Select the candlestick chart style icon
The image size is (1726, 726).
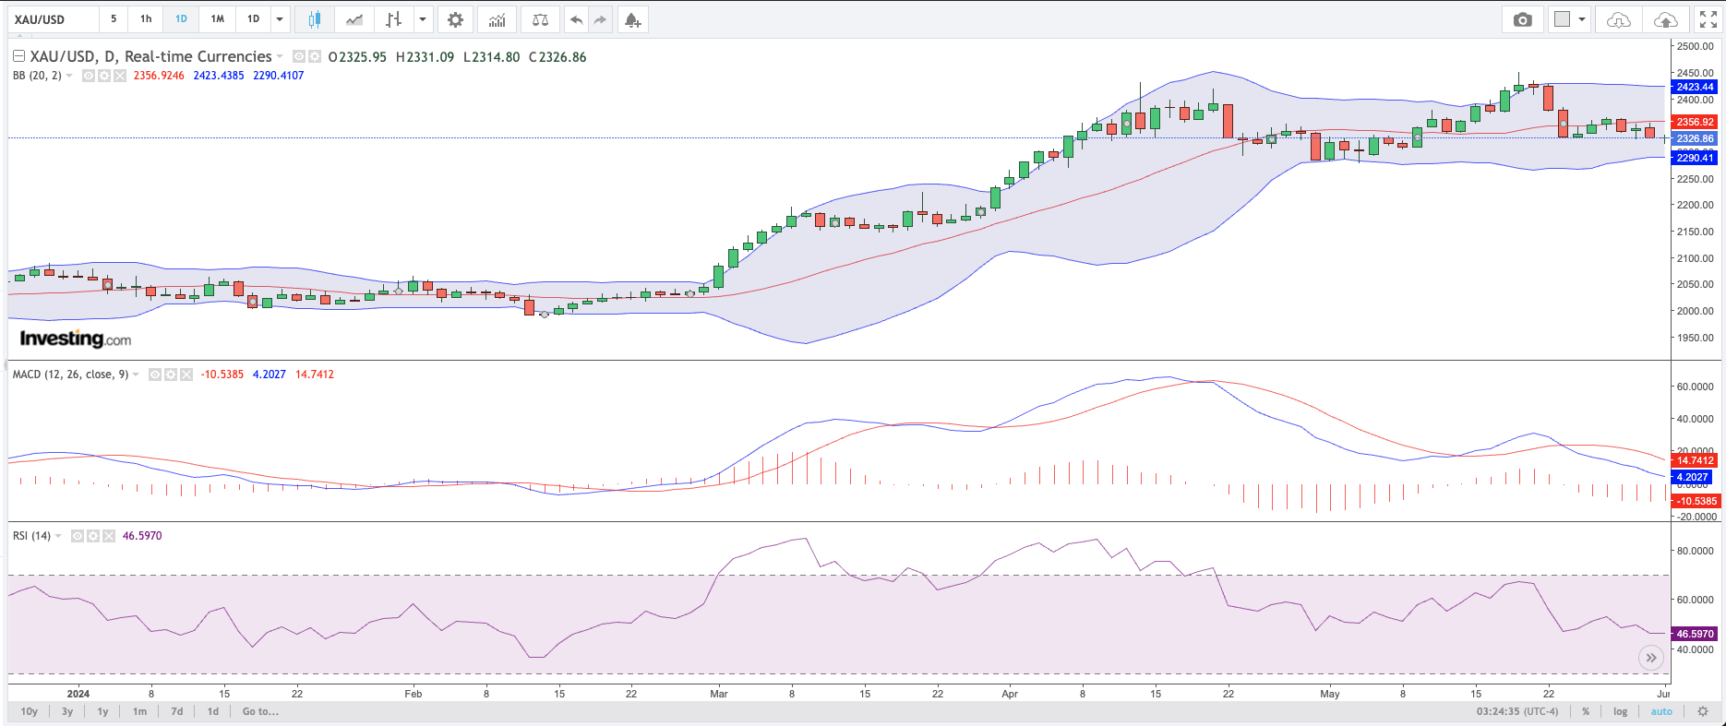pos(315,19)
